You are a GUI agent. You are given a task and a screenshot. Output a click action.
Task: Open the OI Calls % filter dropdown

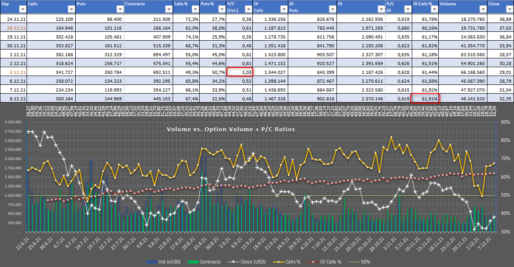434,9
